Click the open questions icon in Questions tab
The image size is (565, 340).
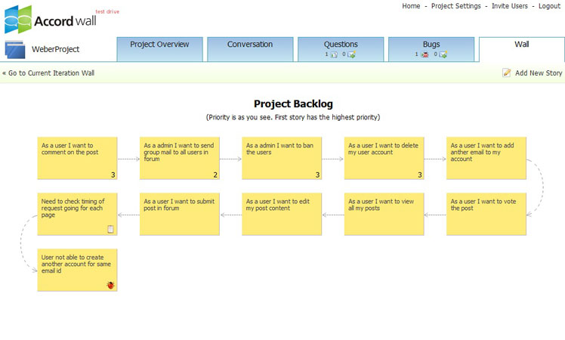334,54
